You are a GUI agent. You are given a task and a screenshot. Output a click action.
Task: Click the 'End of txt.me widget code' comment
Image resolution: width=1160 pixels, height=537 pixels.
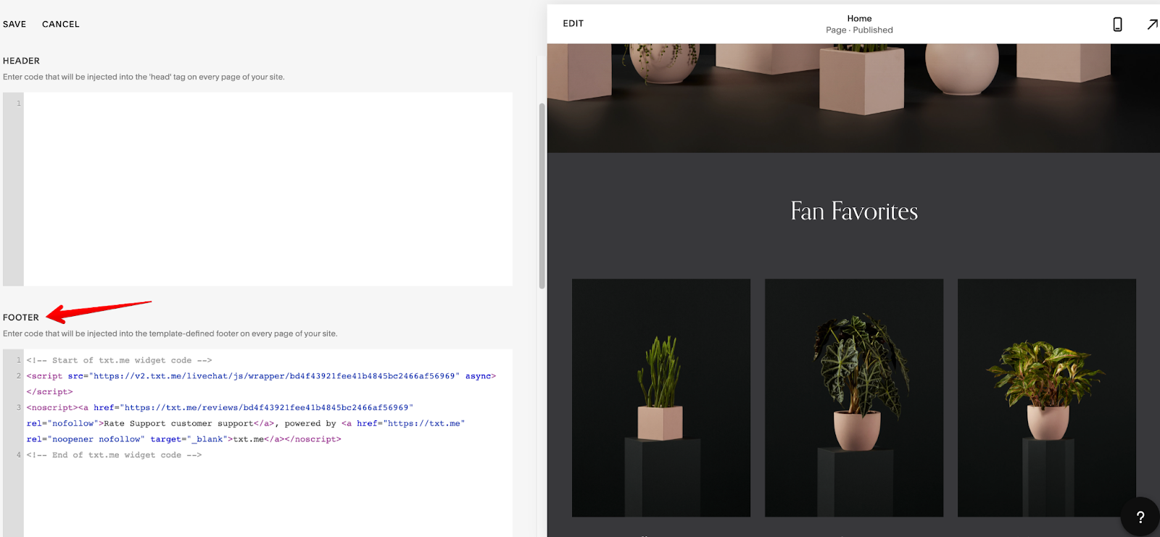114,455
